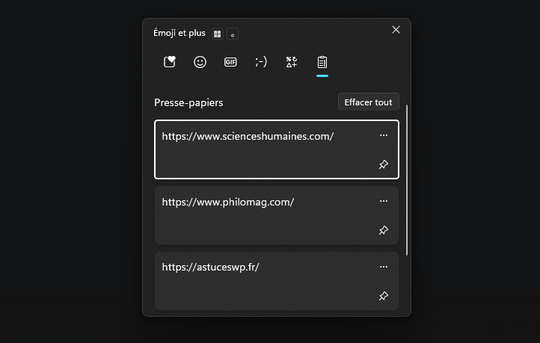The width and height of the screenshot is (540, 343).
Task: Switch to the Emoji smiley tab
Action: (200, 62)
